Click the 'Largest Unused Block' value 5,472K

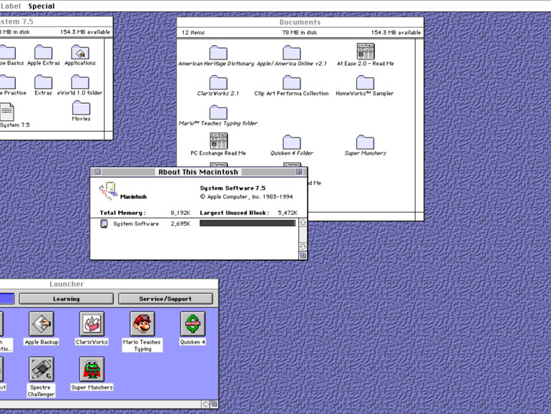[x=288, y=213]
